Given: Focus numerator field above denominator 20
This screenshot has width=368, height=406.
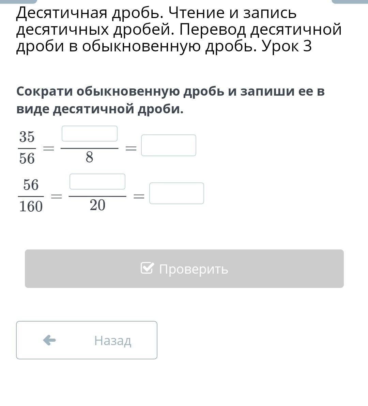Looking at the screenshot, I should [x=97, y=182].
